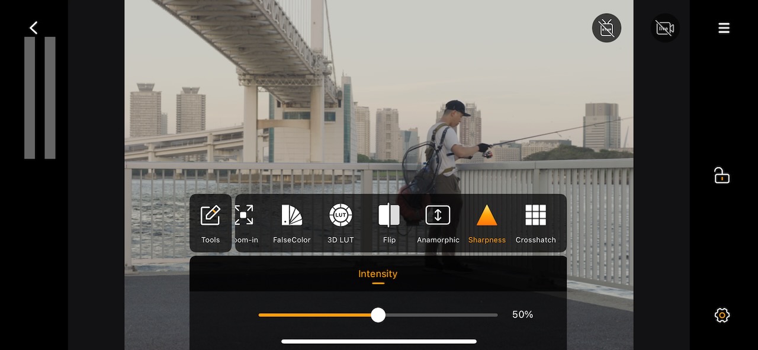Open the hamburger menu
The width and height of the screenshot is (758, 350).
[x=724, y=28]
